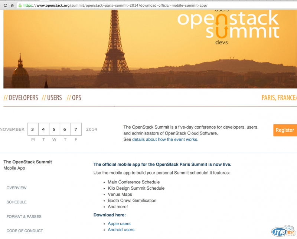Select November 6 date box
The height and width of the screenshot is (239, 297).
tap(65, 129)
